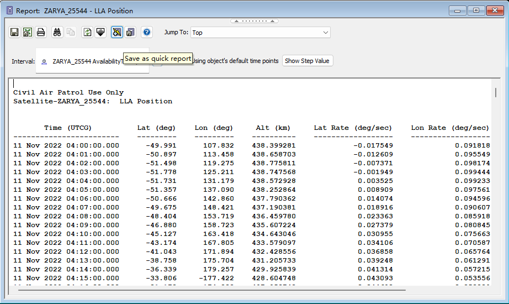The width and height of the screenshot is (509, 304).
Task: Click the icon with downward black arrow
Action: 100,32
